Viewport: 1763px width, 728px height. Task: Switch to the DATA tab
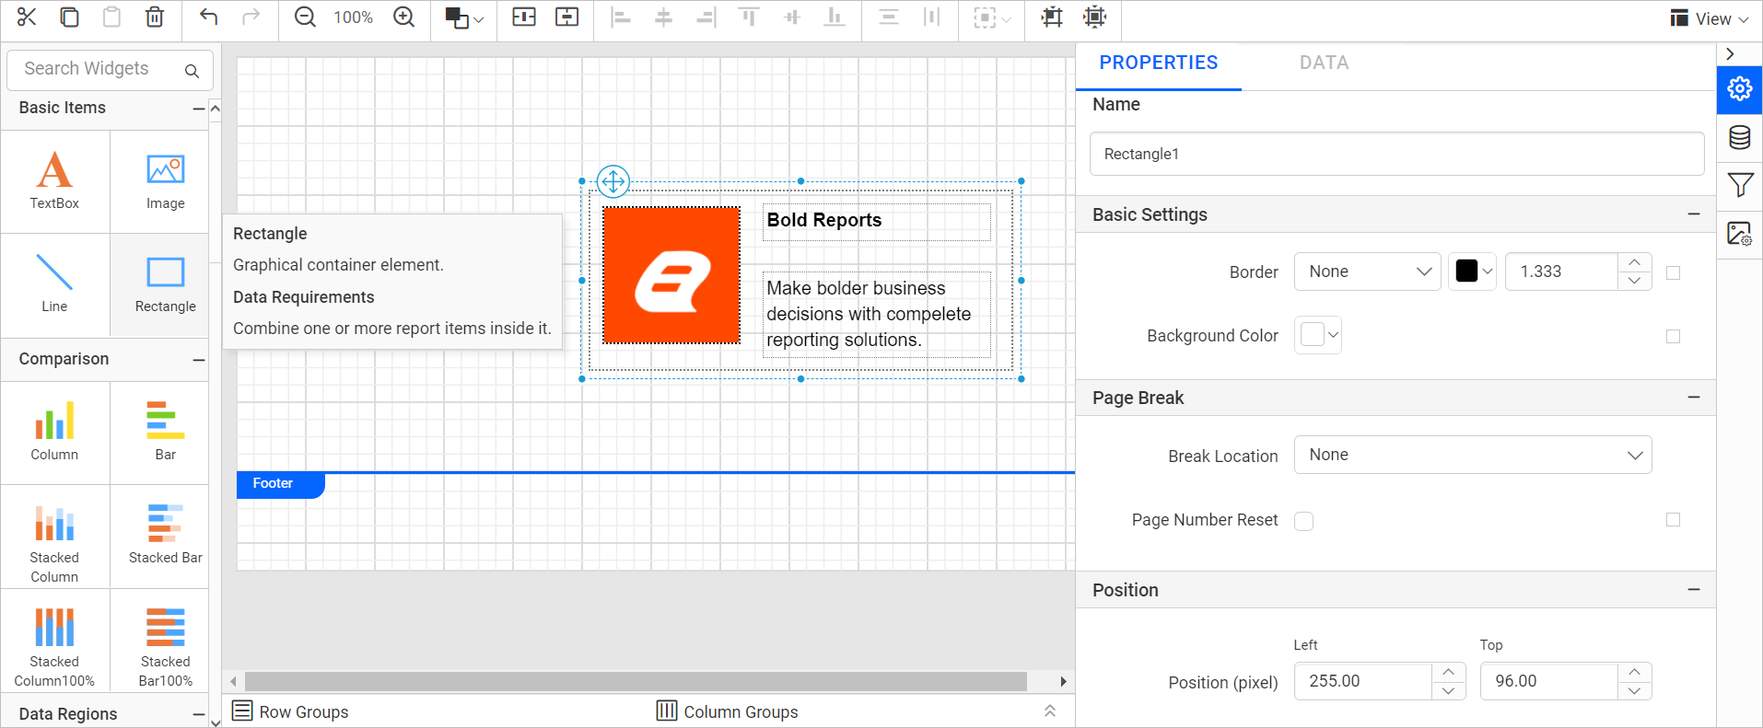click(1324, 63)
